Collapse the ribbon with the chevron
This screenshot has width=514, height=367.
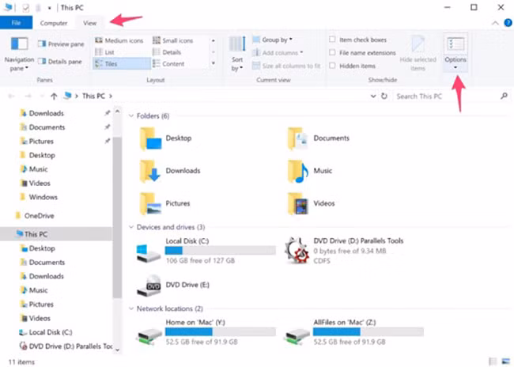495,23
